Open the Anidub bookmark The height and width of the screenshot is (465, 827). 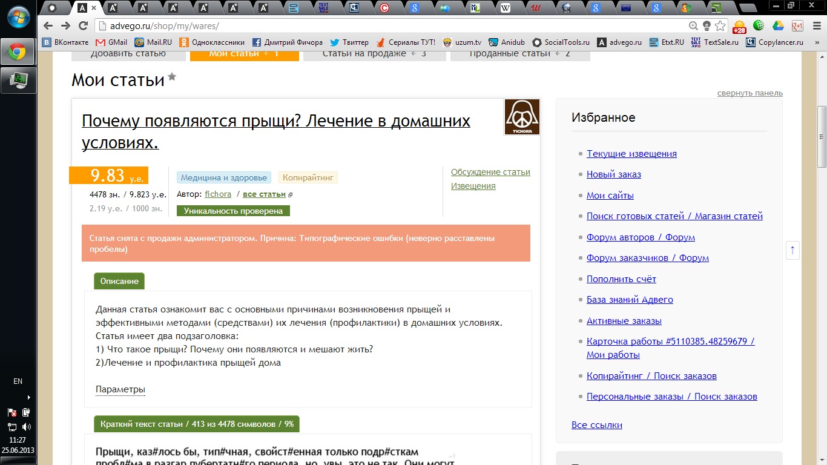click(x=507, y=42)
